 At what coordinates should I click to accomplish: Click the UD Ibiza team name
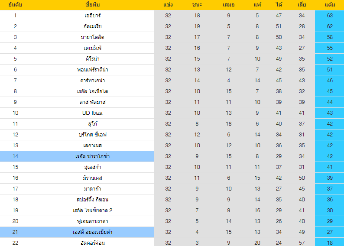pos(92,113)
